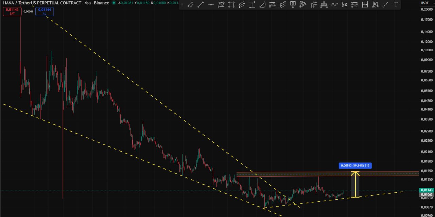The image size is (435, 217).
Task: Click the green market status dot
Action: pos(113,3)
